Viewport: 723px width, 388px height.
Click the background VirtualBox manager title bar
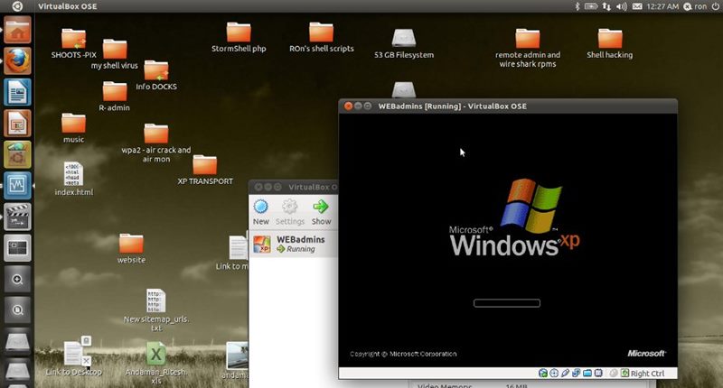[x=293, y=187]
